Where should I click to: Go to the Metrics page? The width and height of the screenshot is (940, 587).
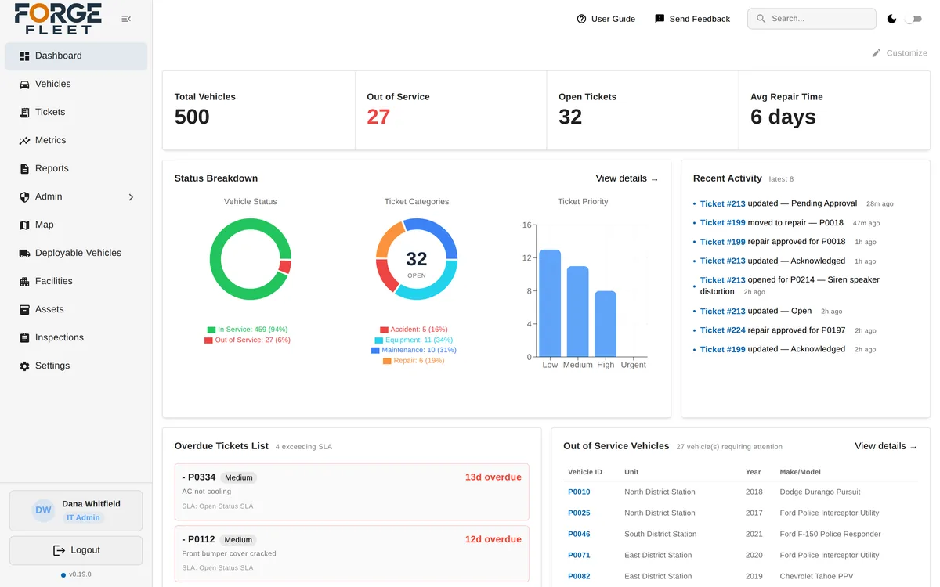(x=76, y=141)
